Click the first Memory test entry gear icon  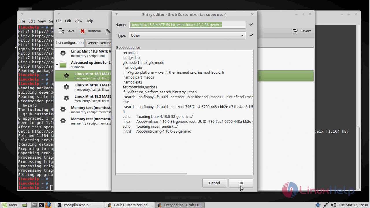(63, 109)
